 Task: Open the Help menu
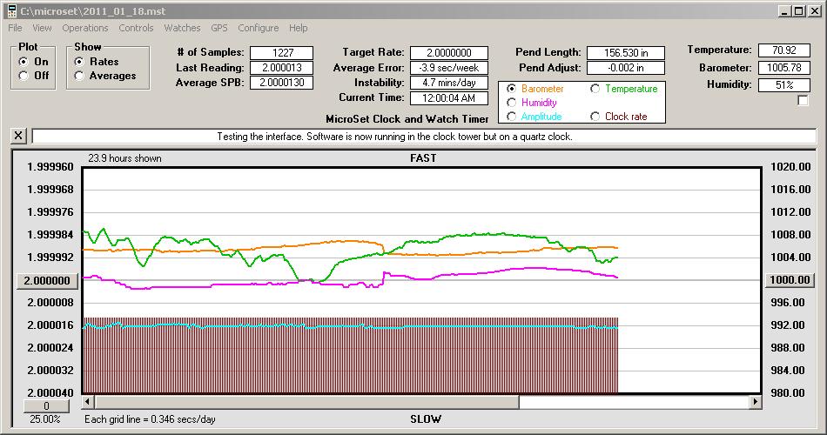pyautogui.click(x=298, y=28)
